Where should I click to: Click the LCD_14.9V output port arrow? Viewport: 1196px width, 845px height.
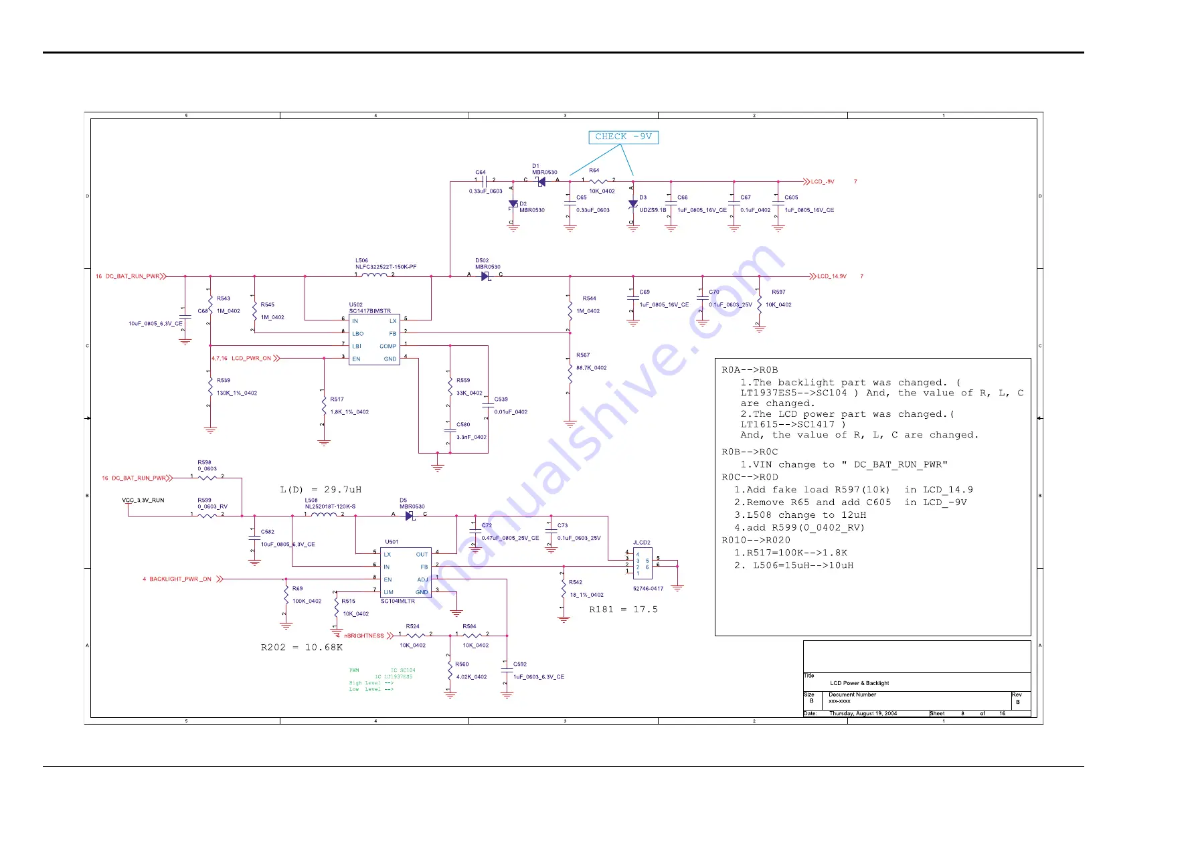[813, 276]
